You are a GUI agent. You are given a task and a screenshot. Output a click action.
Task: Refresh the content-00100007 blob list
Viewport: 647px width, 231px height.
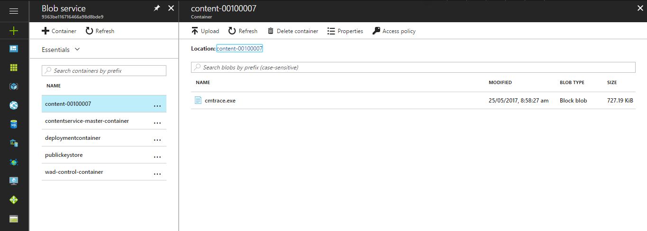(243, 31)
